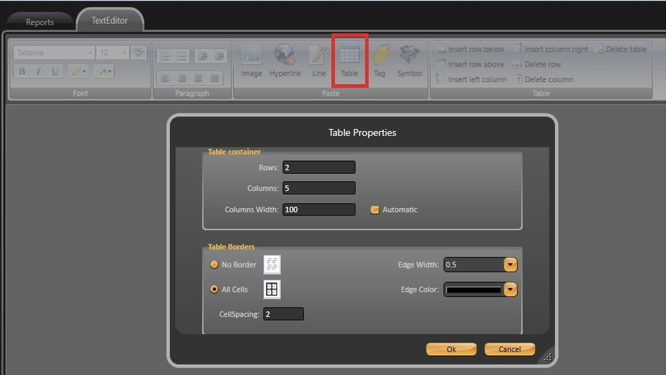Screen dimensions: 666x375
Task: Expand the Edge Width dropdown
Action: pyautogui.click(x=510, y=265)
